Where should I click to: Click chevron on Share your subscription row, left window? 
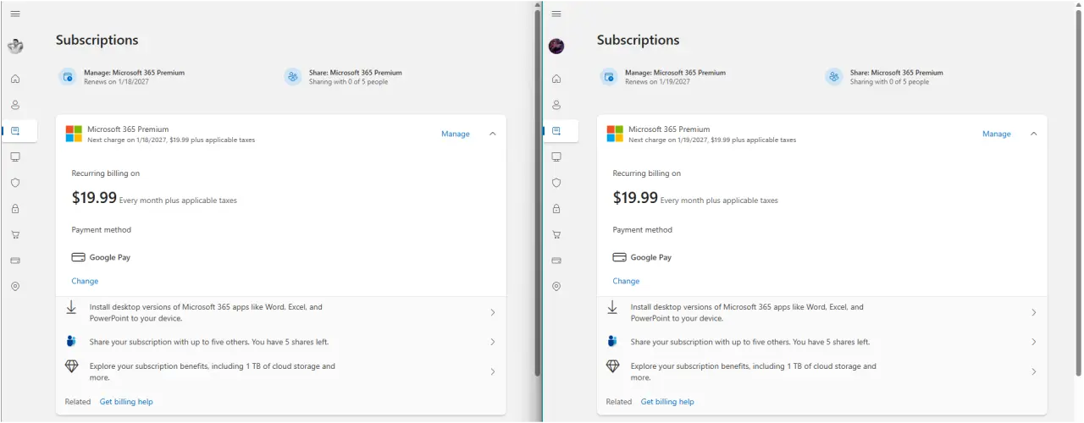(x=493, y=342)
